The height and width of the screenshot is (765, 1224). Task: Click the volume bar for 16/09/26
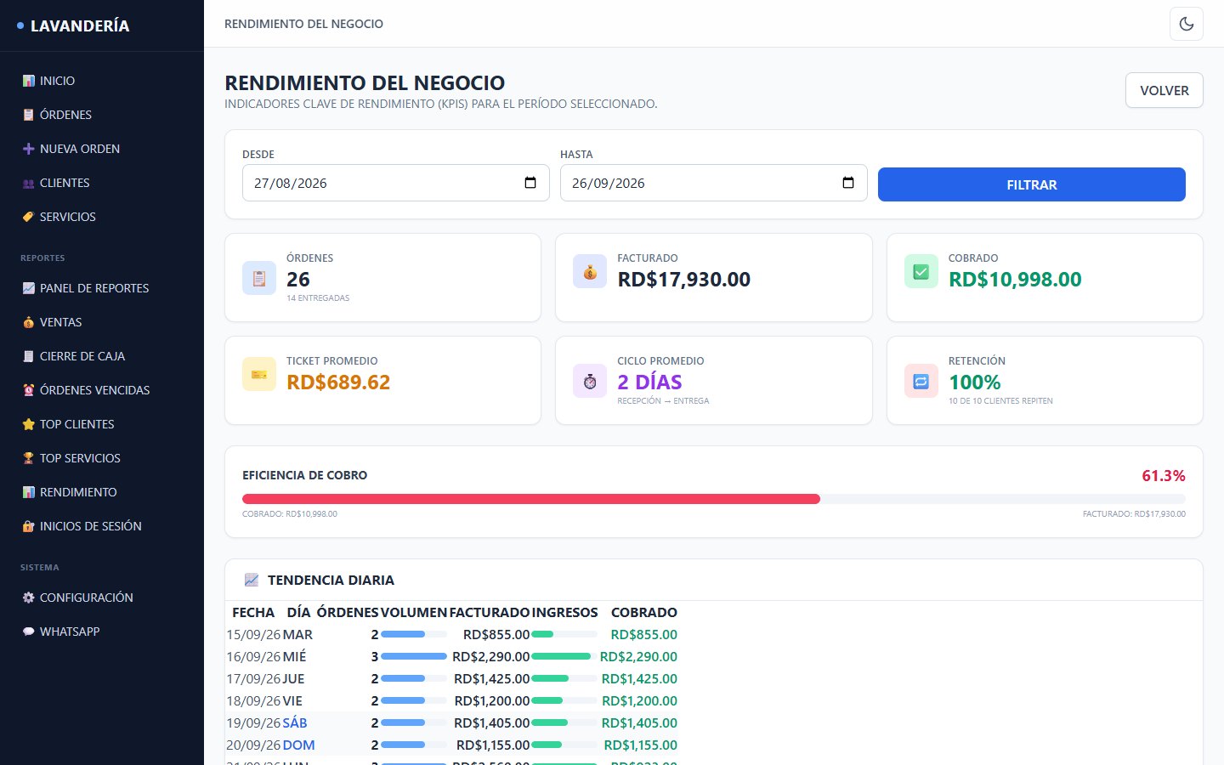tap(414, 656)
